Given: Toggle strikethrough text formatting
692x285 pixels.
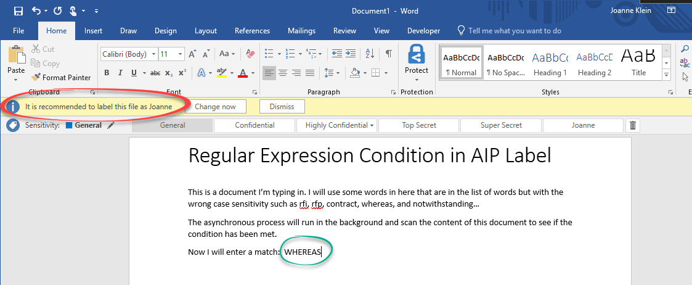Looking at the screenshot, I should [x=155, y=73].
